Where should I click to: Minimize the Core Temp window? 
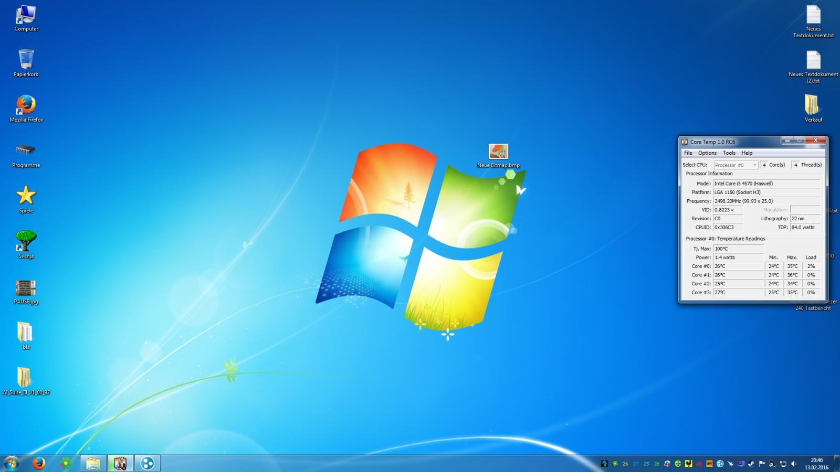(787, 141)
